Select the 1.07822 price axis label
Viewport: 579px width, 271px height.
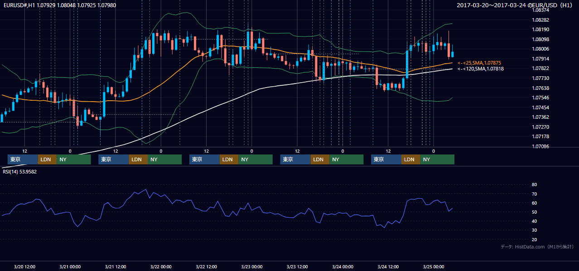tap(540, 68)
